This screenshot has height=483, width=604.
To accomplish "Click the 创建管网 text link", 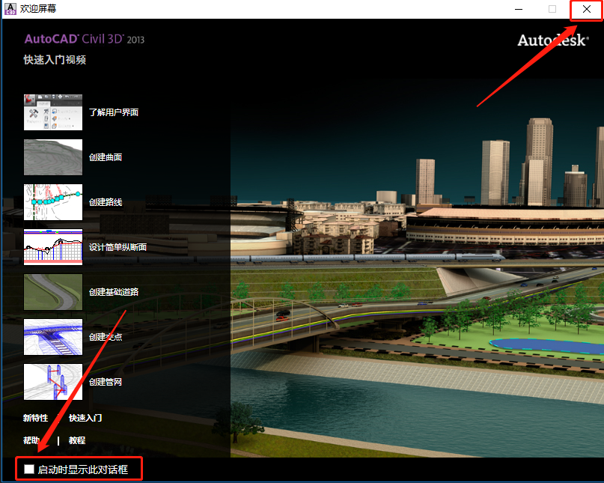I will [106, 382].
